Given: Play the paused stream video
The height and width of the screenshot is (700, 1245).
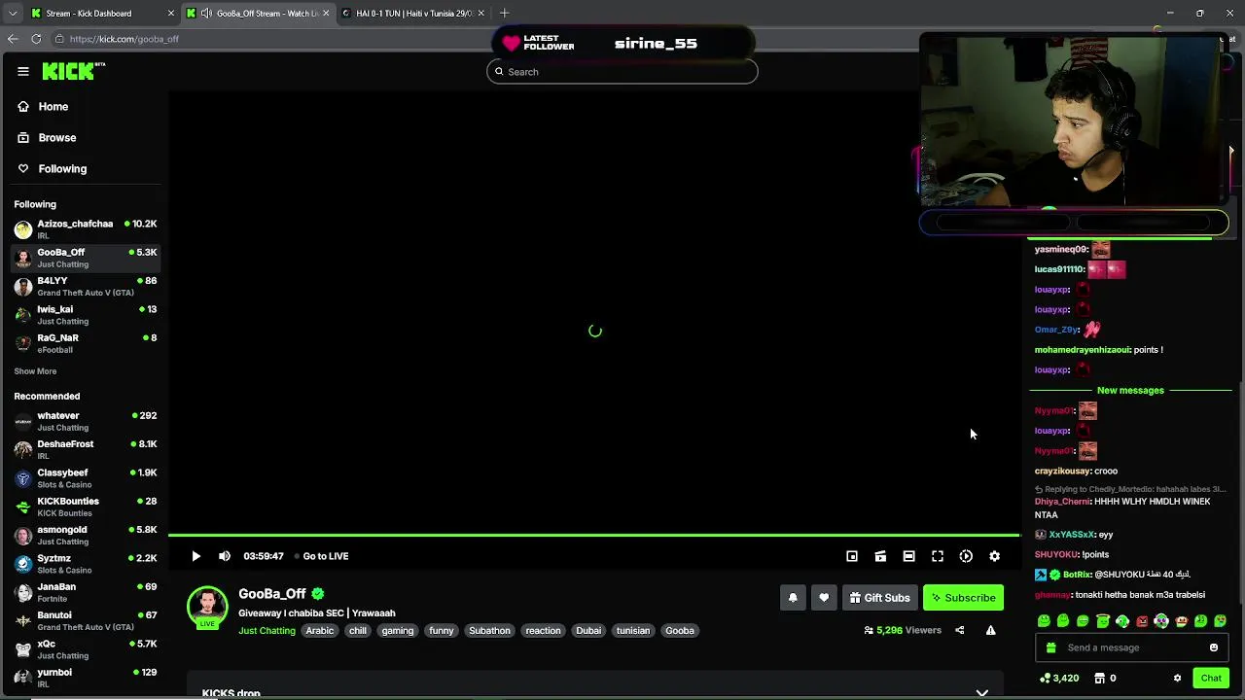Looking at the screenshot, I should [x=196, y=556].
